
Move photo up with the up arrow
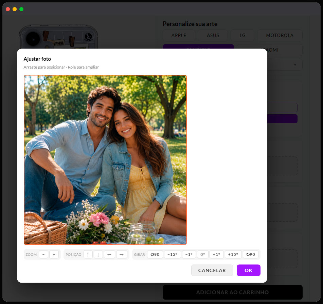88,254
